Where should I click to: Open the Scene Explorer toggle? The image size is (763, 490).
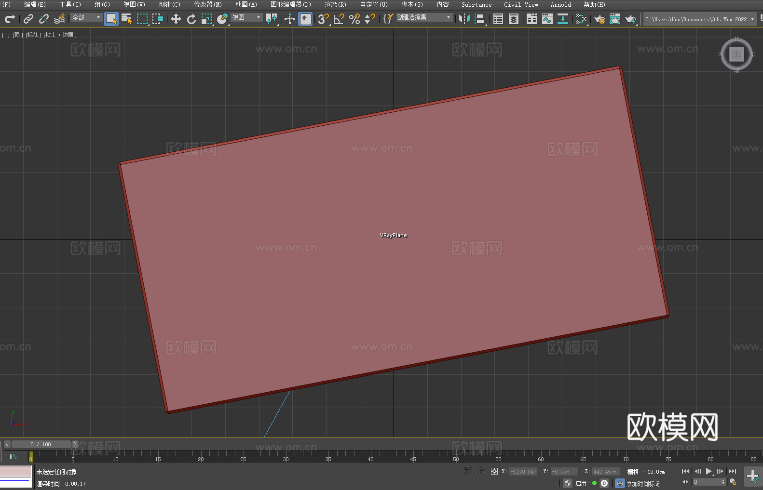498,19
